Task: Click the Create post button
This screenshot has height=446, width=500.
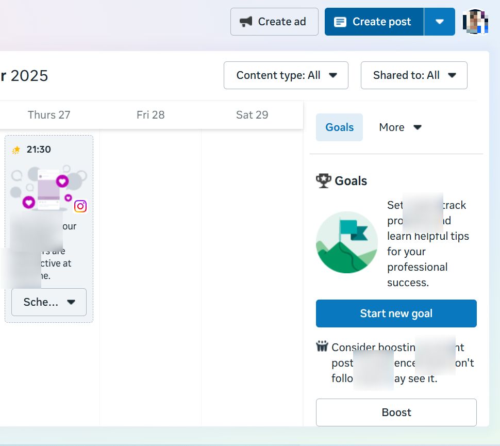Action: pyautogui.click(x=374, y=22)
